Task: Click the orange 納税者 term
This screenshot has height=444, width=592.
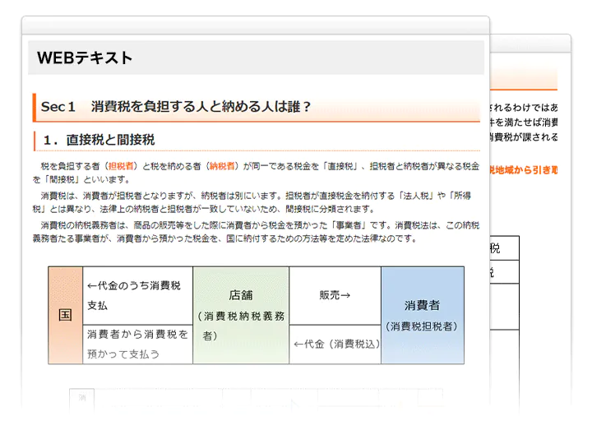Action: click(x=223, y=166)
